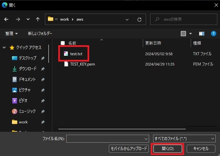Select the TEST_KEY.pem file

[83, 64]
